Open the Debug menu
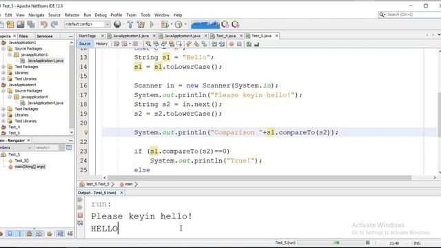This screenshot has height=248, width=441. pos(101,15)
